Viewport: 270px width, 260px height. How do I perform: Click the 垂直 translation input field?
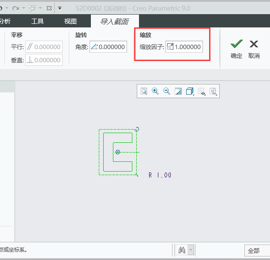[x=44, y=60]
